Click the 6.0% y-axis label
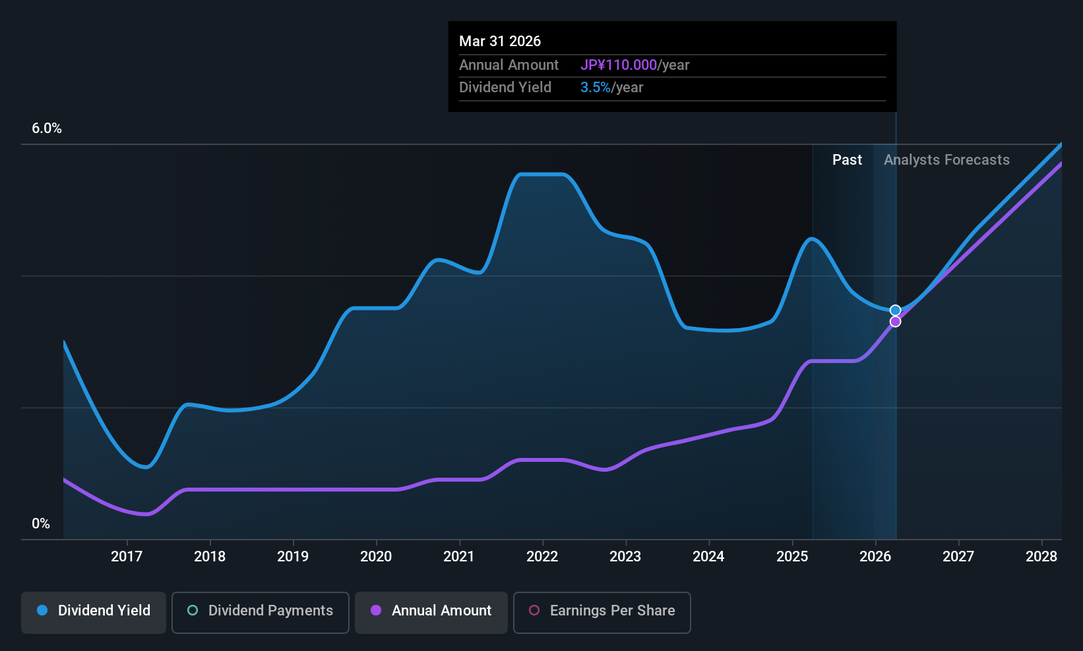Screen dimensions: 1083x651 (x=47, y=128)
